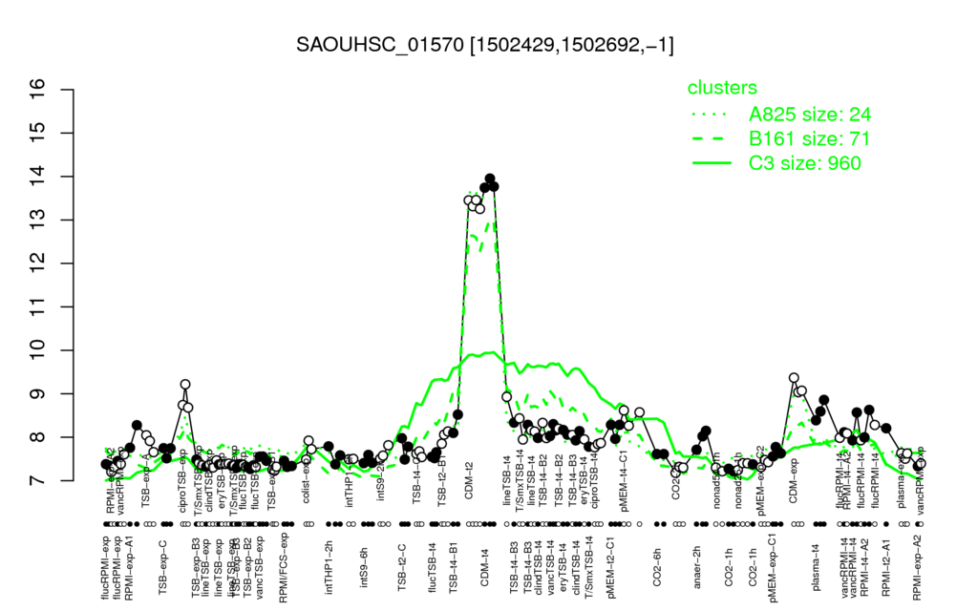Click the 'intS9-6h' x-axis label
The width and height of the screenshot is (978, 611).
point(364,567)
